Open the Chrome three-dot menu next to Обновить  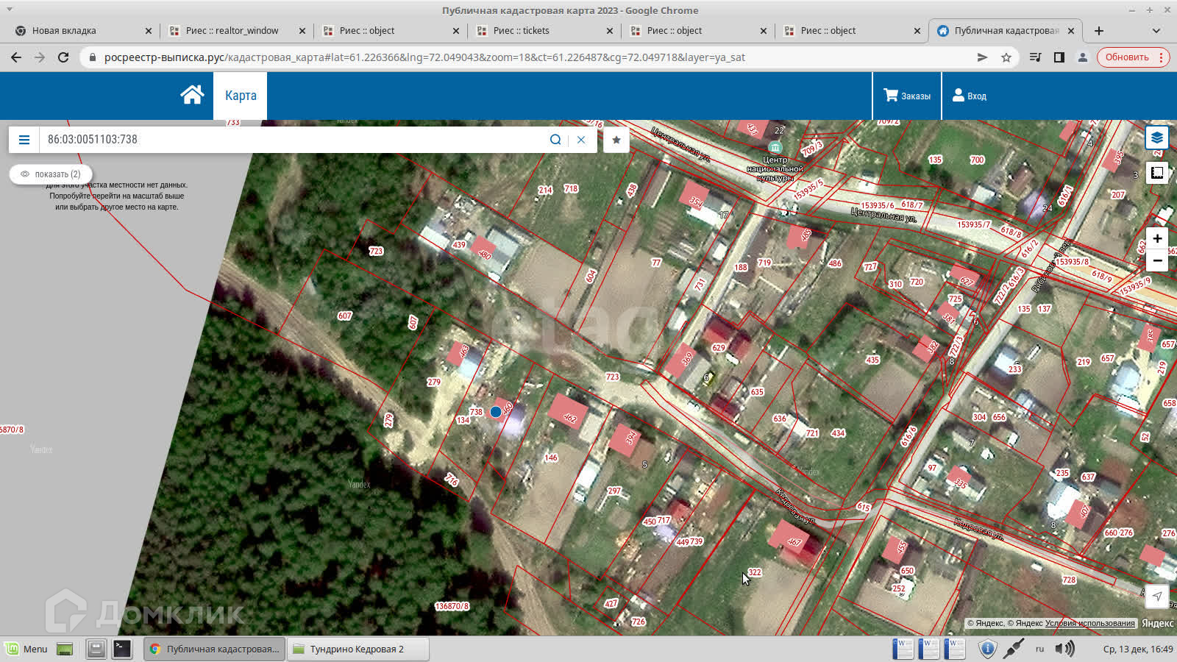(x=1162, y=57)
